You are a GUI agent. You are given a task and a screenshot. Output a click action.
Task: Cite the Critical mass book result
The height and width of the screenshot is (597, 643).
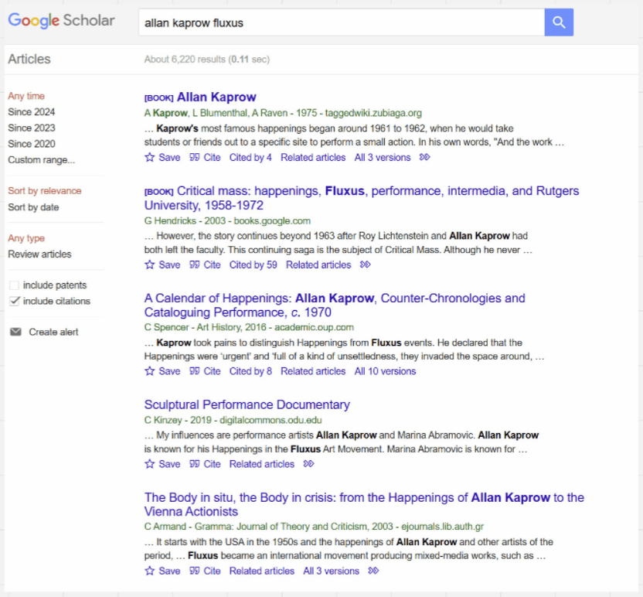206,265
